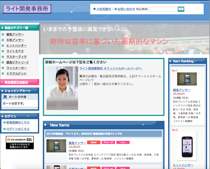This screenshot has width=210, height=169.
Task: Open the 新規登録はこちら link
Action: (x=18, y=122)
